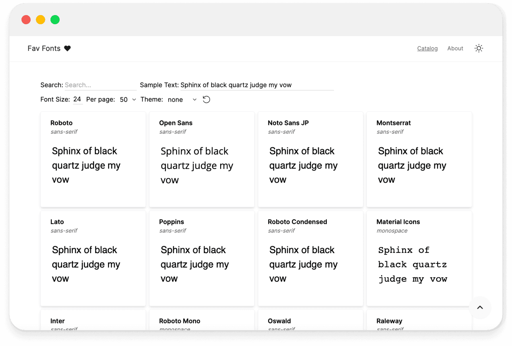Image resolution: width=512 pixels, height=346 pixels.
Task: Go to the About page
Action: click(455, 48)
